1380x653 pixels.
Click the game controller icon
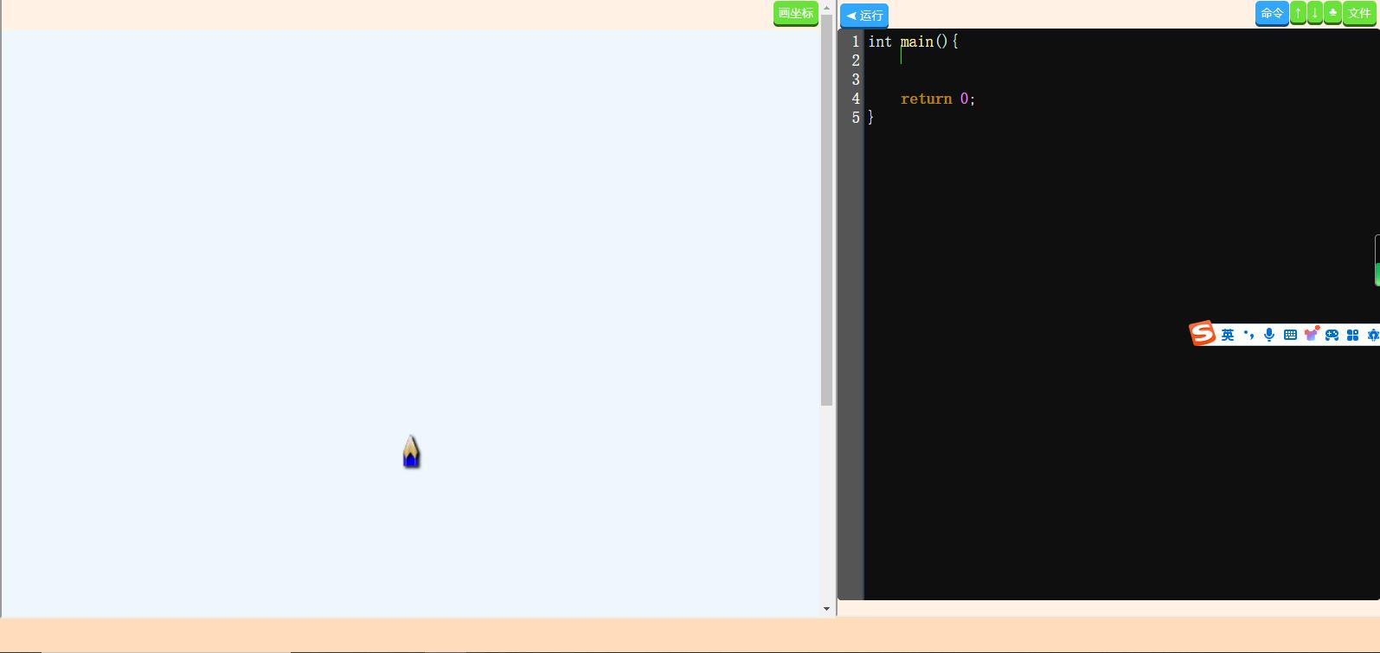point(1332,335)
